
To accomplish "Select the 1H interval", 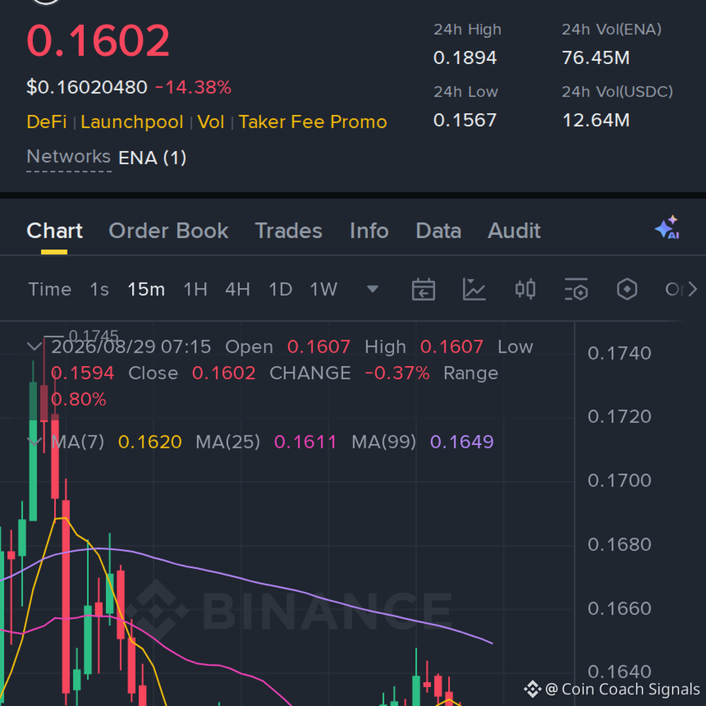I will (x=195, y=289).
